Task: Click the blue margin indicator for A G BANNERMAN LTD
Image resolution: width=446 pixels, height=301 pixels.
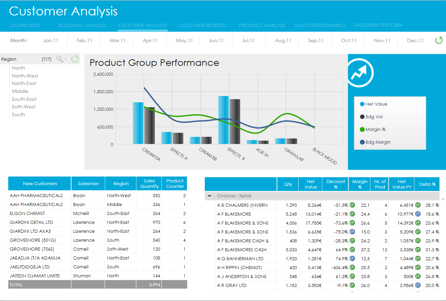Action: point(352,258)
